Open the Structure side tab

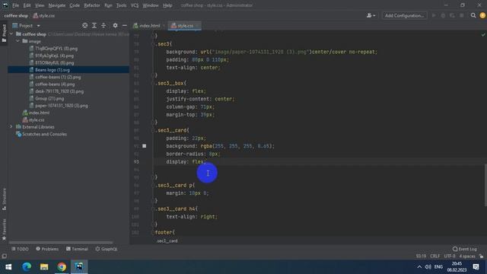coord(4,199)
